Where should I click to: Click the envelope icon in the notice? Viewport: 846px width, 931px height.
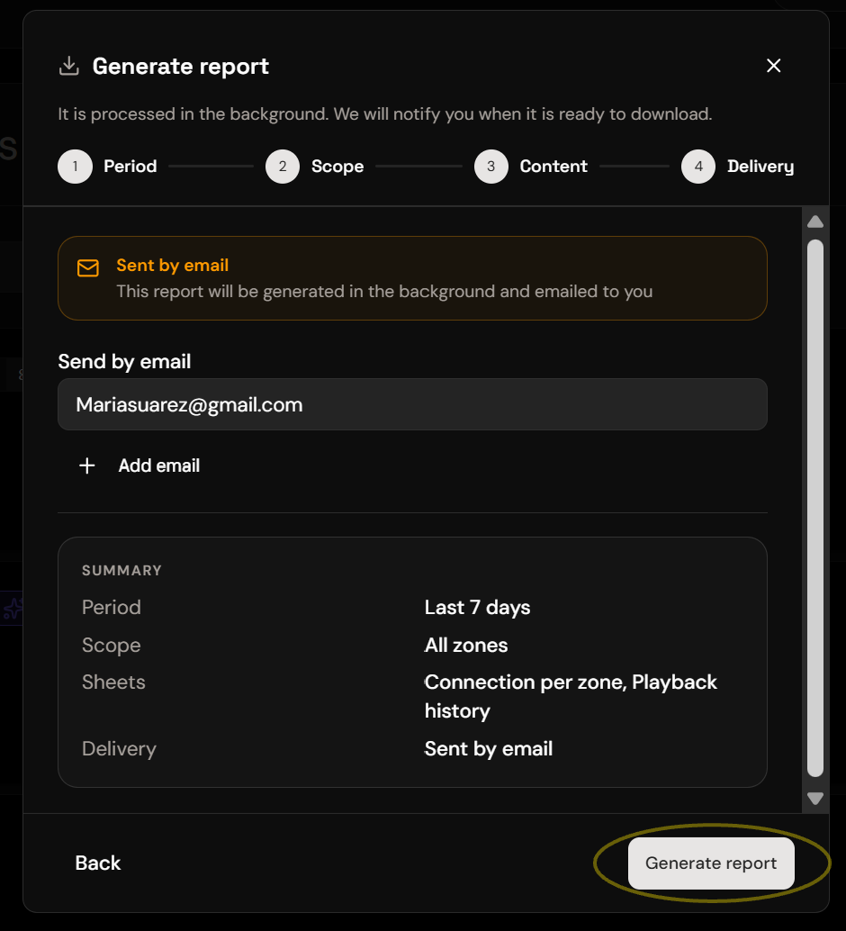88,267
